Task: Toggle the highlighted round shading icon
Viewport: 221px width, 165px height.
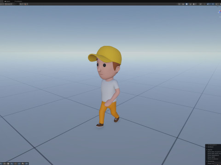Action: [x=186, y=4]
